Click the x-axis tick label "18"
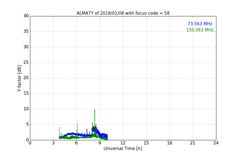 (x=170, y=143)
